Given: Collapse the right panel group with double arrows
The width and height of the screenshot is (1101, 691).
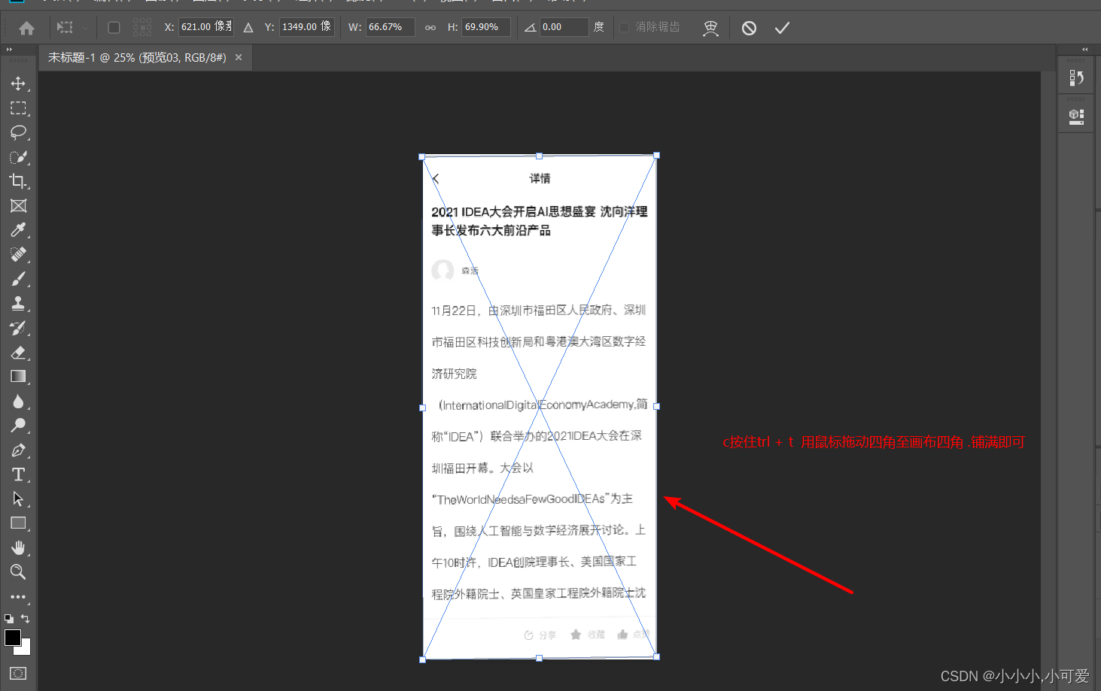Looking at the screenshot, I should [1084, 48].
